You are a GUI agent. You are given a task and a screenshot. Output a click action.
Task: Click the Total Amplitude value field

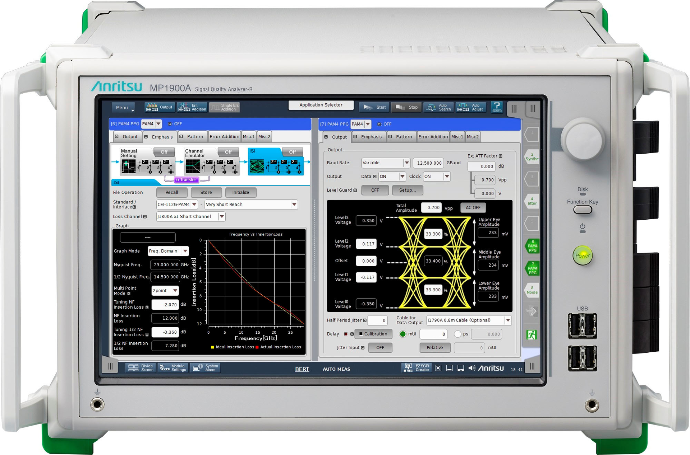[x=432, y=207]
